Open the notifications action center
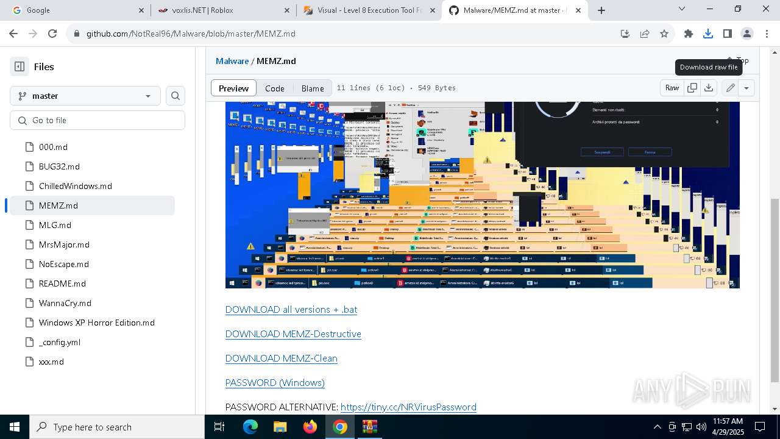 point(760,427)
